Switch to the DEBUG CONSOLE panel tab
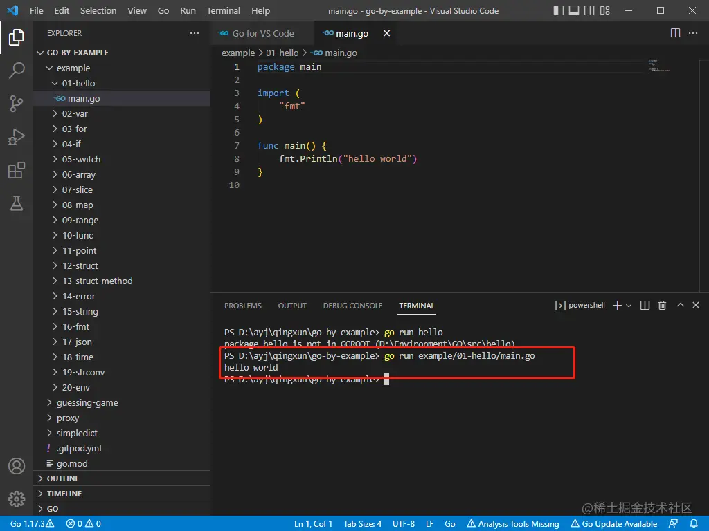Screen dimensions: 709x531 [352, 306]
